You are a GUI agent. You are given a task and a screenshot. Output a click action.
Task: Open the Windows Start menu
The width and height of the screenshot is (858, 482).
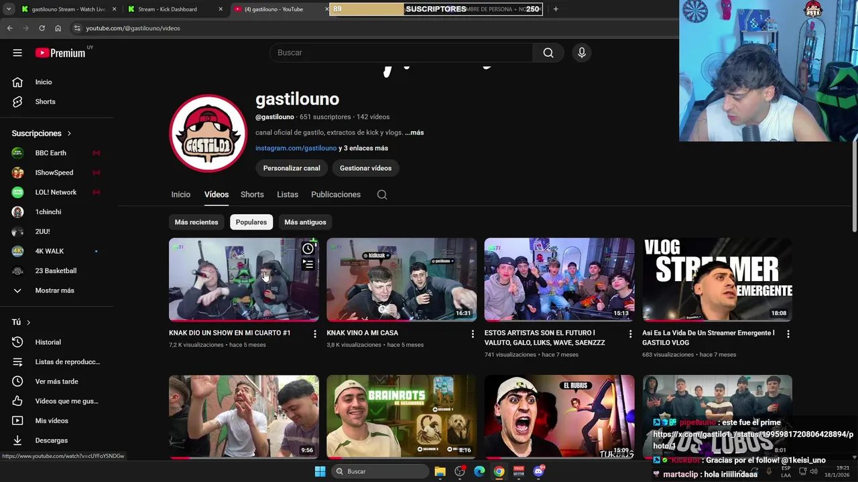point(320,472)
